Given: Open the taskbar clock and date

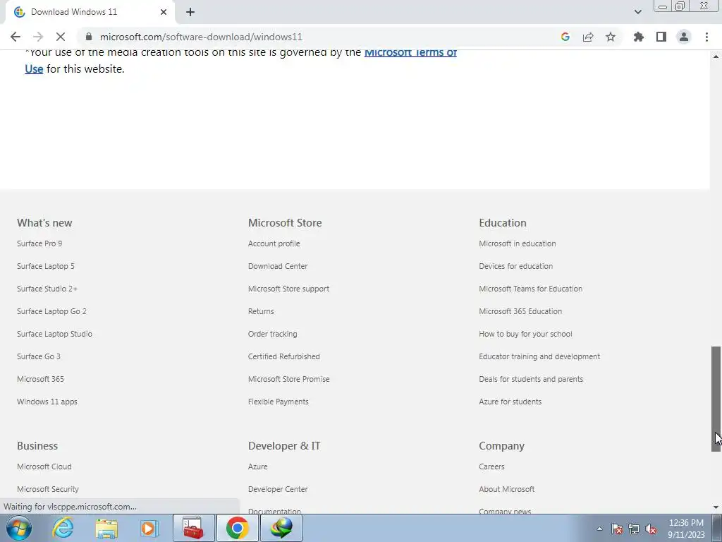Looking at the screenshot, I should click(x=686, y=529).
